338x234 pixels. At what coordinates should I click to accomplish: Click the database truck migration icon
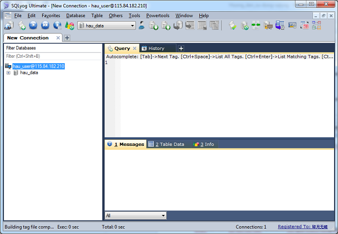pyautogui.click(x=268, y=25)
